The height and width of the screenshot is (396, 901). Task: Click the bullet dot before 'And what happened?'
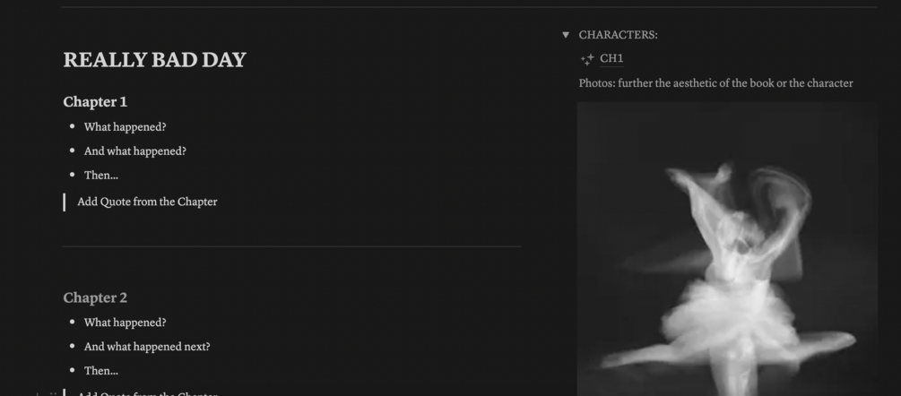72,151
